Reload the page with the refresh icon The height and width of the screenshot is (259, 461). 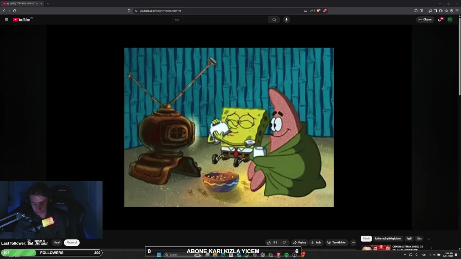tap(15, 11)
